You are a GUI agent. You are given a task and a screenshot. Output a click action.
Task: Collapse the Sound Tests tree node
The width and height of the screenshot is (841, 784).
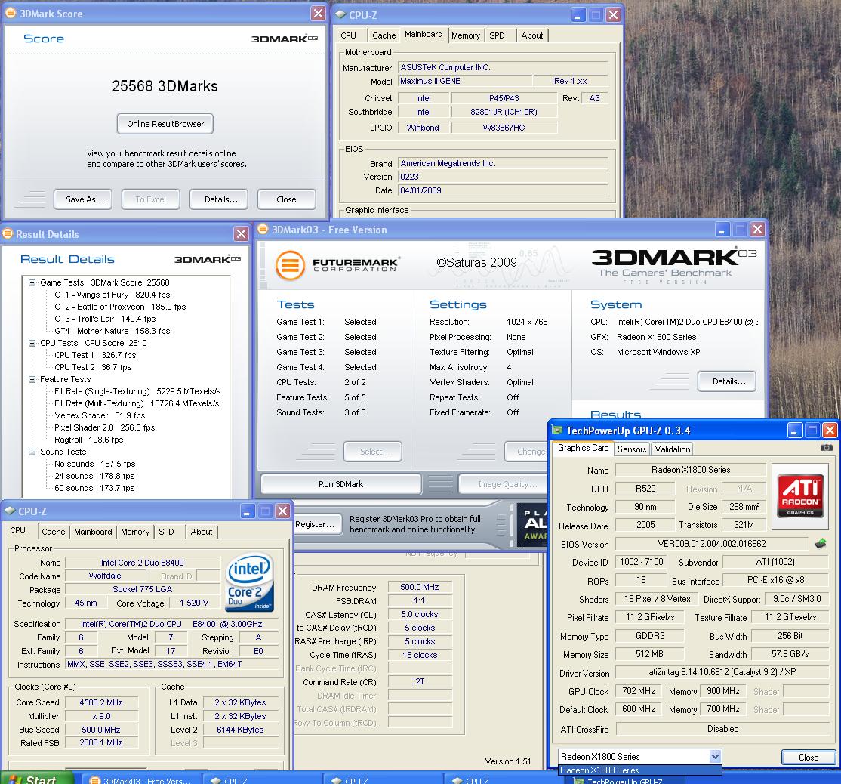pos(32,452)
